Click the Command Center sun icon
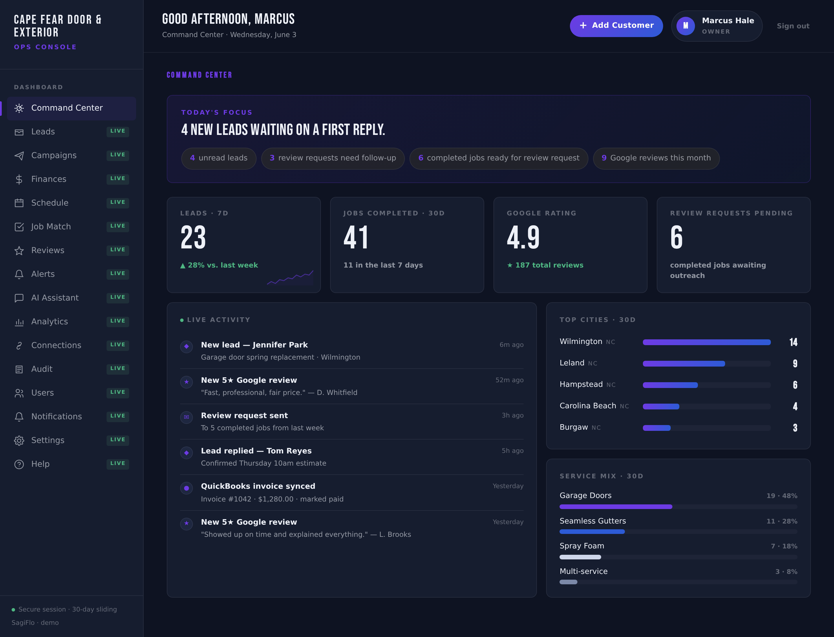834x637 pixels. pos(19,108)
